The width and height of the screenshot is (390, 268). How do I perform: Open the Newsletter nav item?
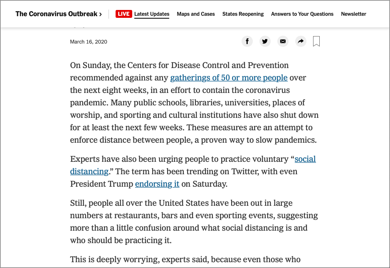click(353, 14)
